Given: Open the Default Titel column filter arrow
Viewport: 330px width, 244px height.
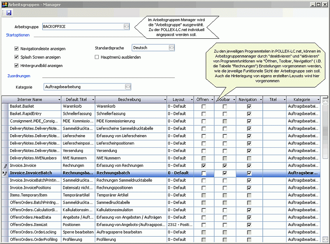Looking at the screenshot, I should [92, 100].
